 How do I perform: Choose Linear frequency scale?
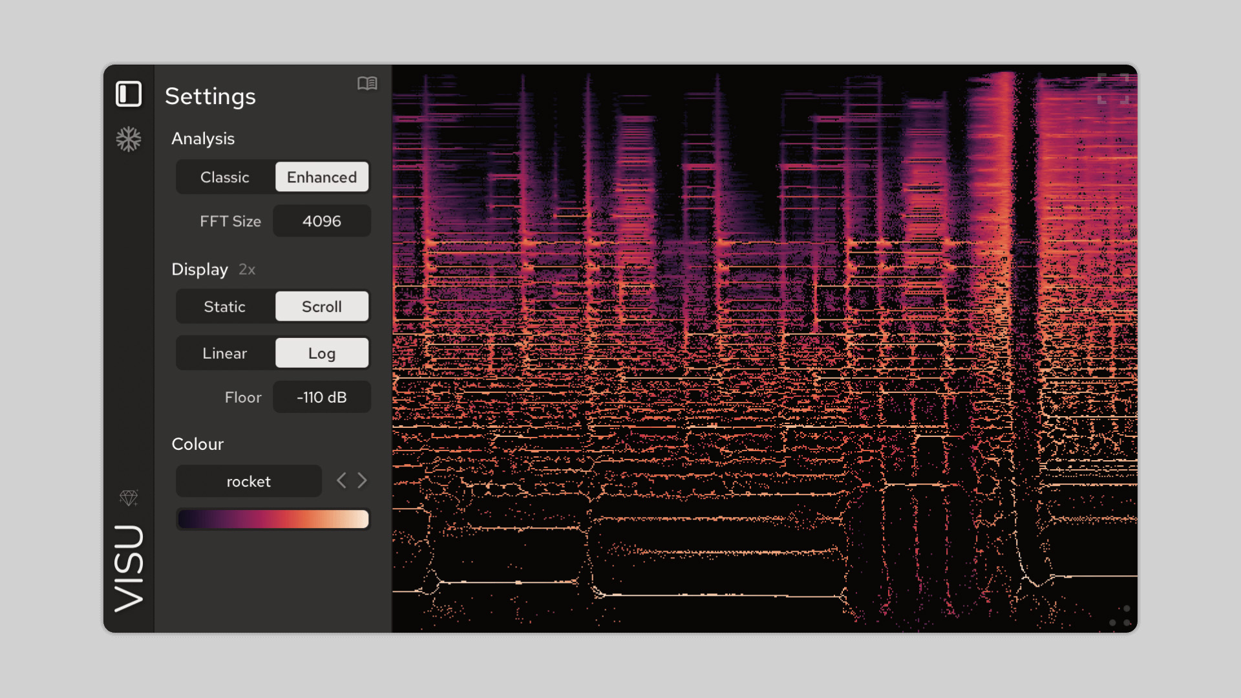click(225, 353)
